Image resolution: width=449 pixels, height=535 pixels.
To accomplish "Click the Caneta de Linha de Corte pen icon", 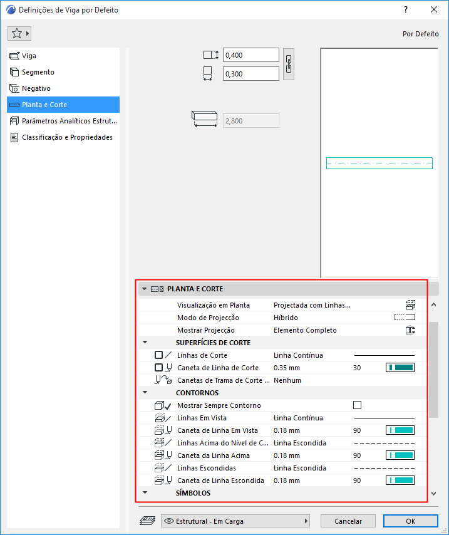I will (x=168, y=368).
